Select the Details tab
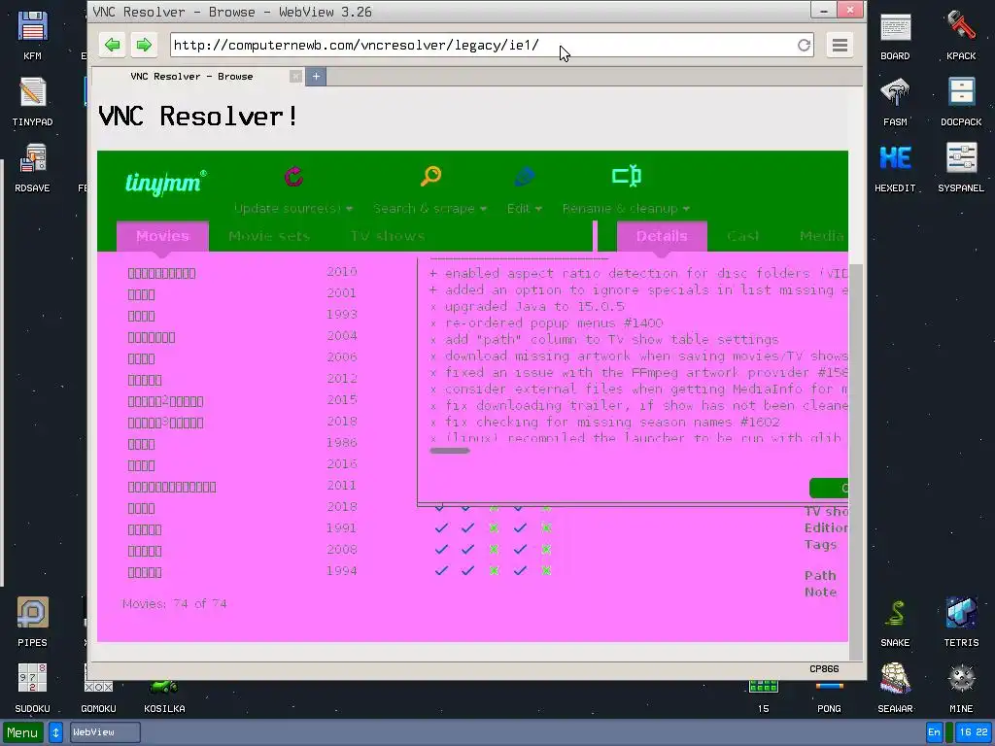The image size is (995, 746). click(x=662, y=236)
